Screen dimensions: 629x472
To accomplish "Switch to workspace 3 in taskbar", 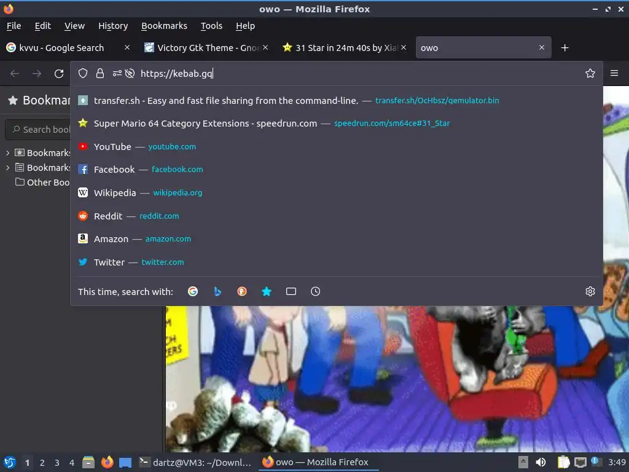I will [x=57, y=463].
